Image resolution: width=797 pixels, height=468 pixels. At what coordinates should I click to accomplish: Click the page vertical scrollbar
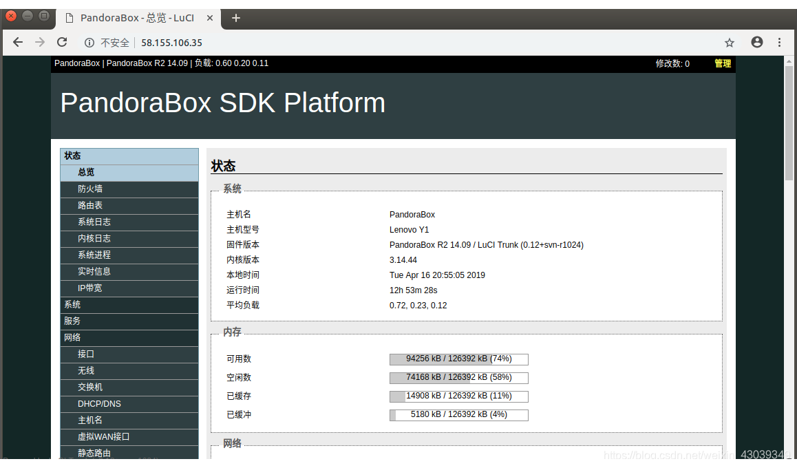tap(789, 122)
